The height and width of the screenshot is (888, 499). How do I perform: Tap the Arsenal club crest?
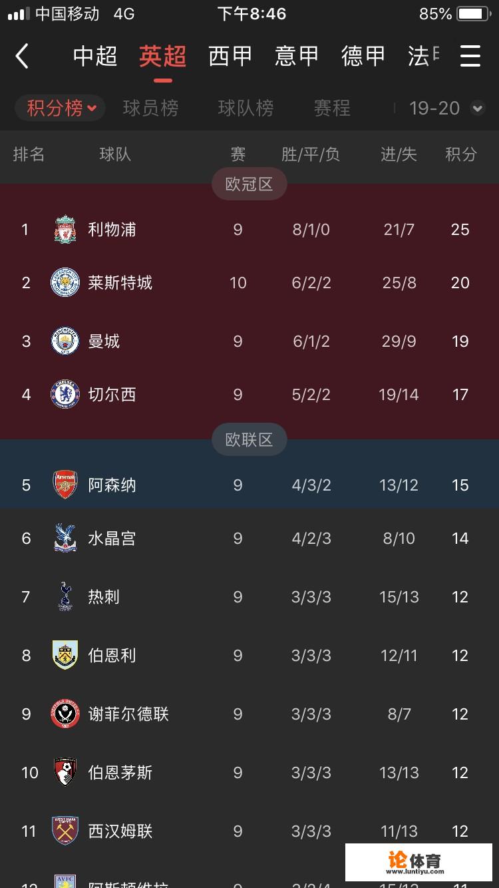[65, 485]
